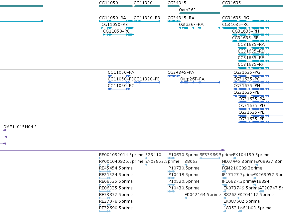Click EST RE27078.5prime
Screen dimensions: 283x213
pyautogui.click(x=116, y=202)
